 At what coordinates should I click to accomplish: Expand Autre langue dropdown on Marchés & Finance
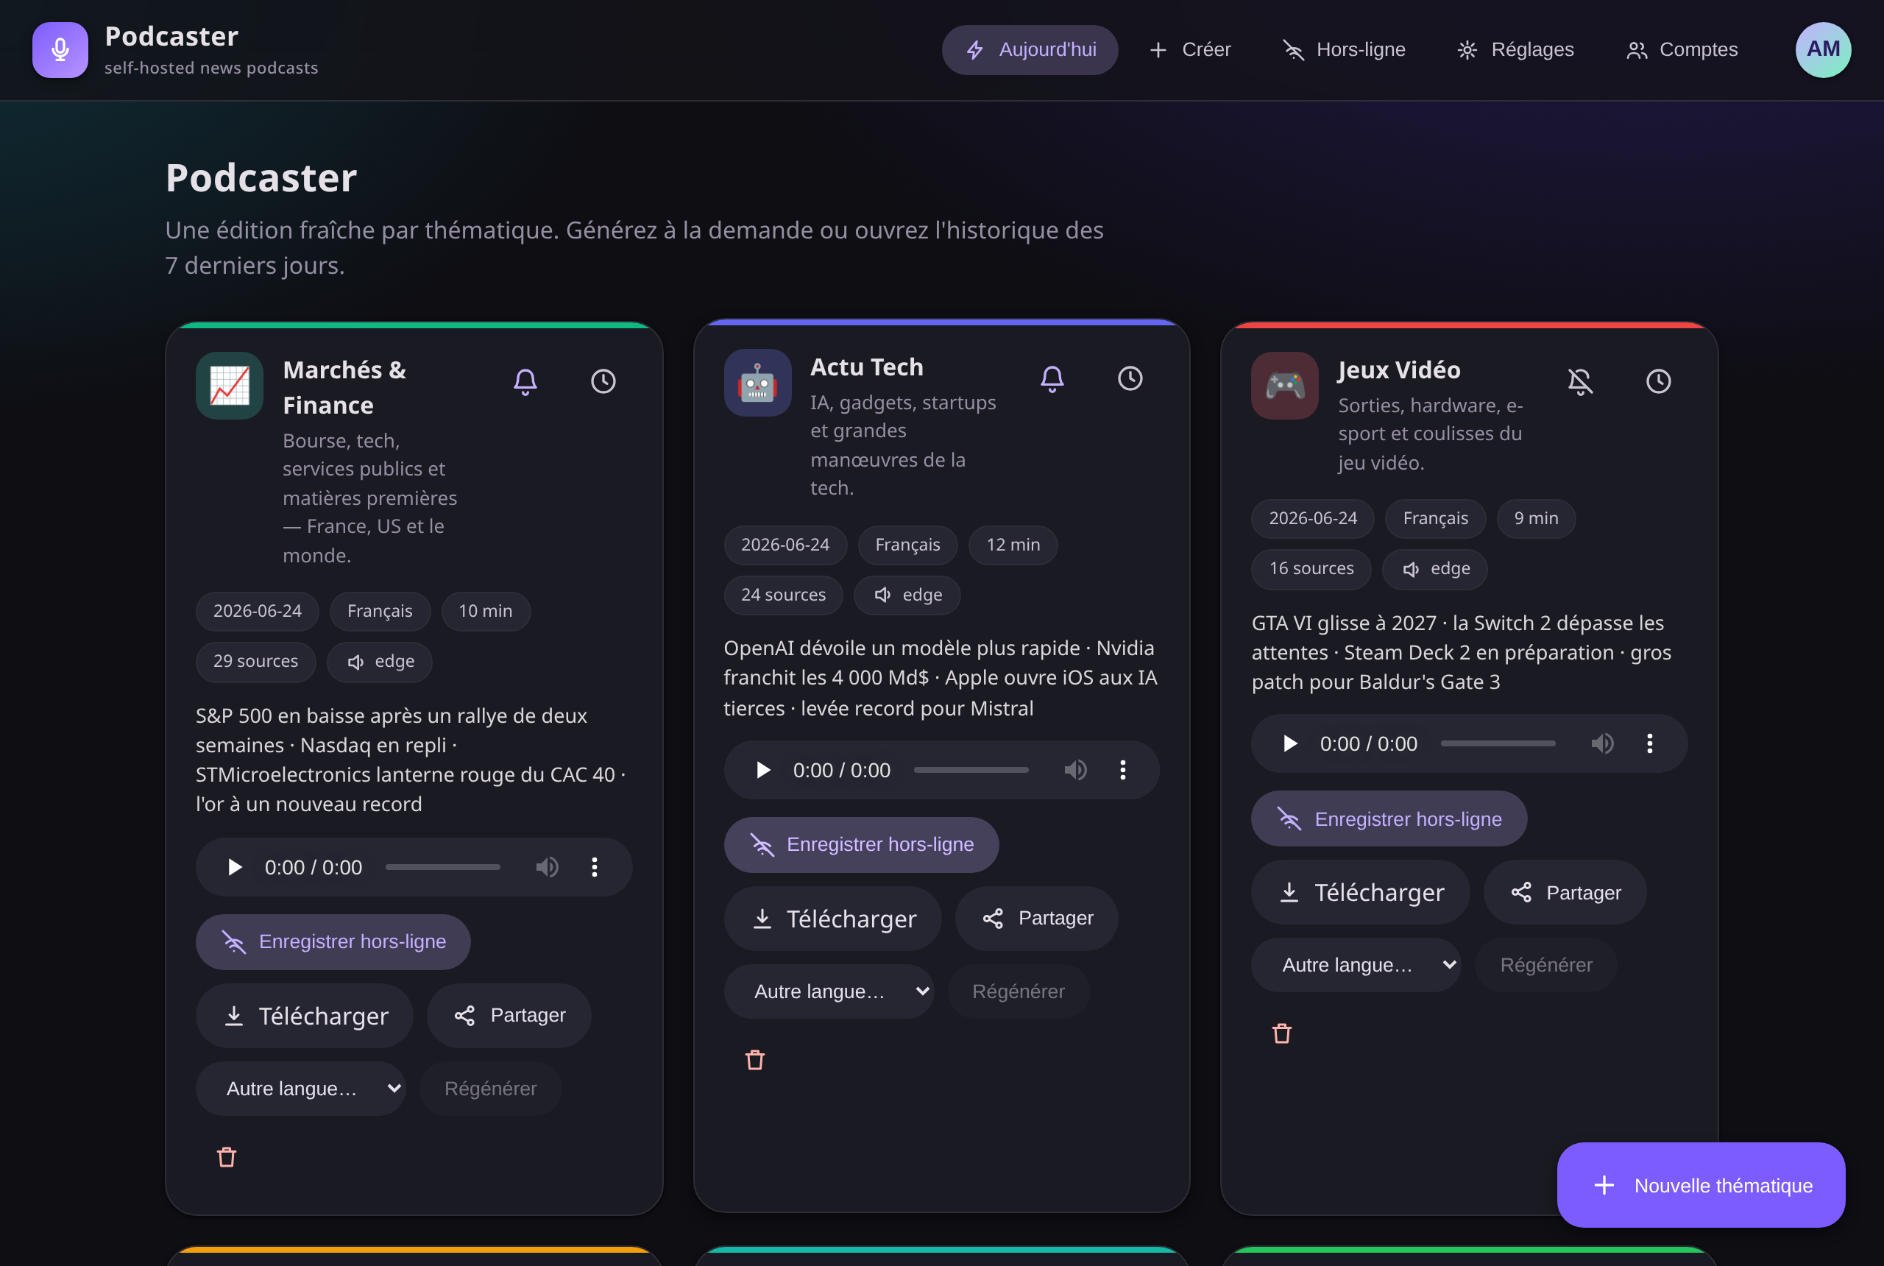click(x=300, y=1088)
